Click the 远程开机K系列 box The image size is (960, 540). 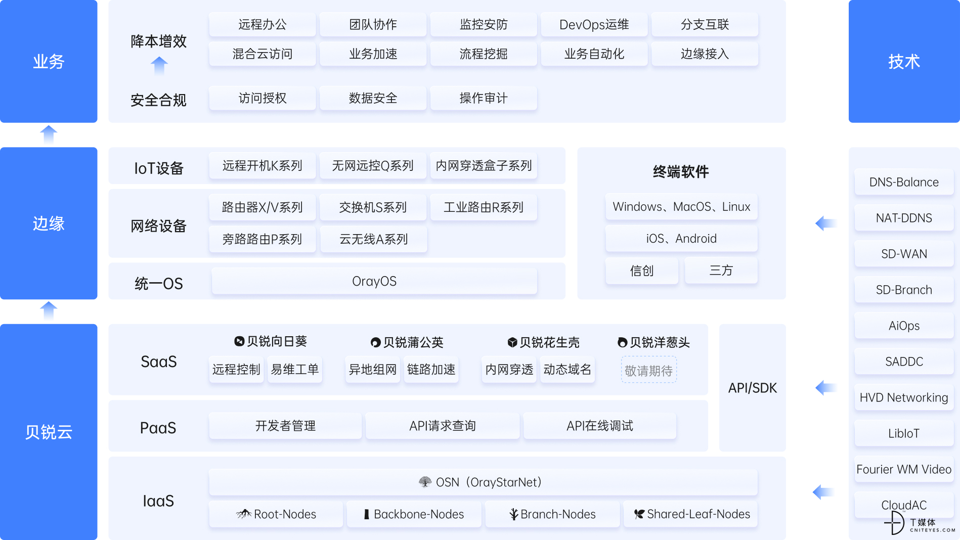coord(263,165)
